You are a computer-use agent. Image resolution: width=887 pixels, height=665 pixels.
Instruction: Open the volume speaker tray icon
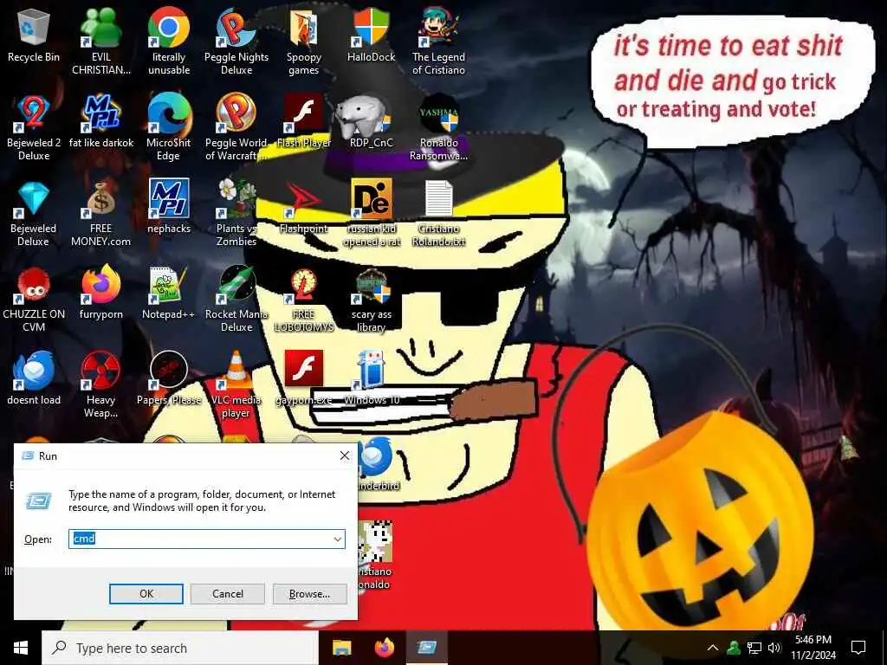click(774, 648)
